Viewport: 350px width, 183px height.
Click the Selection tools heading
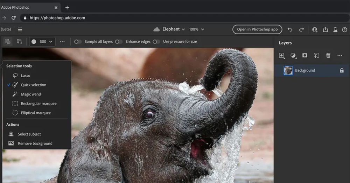19,66
